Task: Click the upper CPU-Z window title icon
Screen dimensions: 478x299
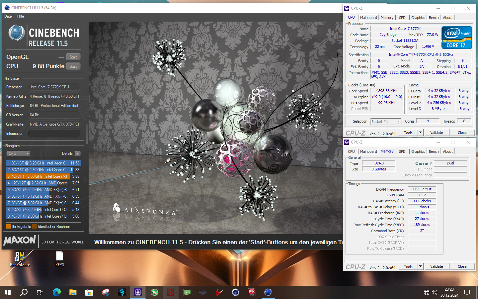Action: [x=347, y=8]
